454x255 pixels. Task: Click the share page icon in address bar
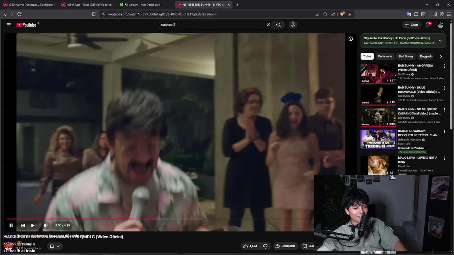click(333, 14)
